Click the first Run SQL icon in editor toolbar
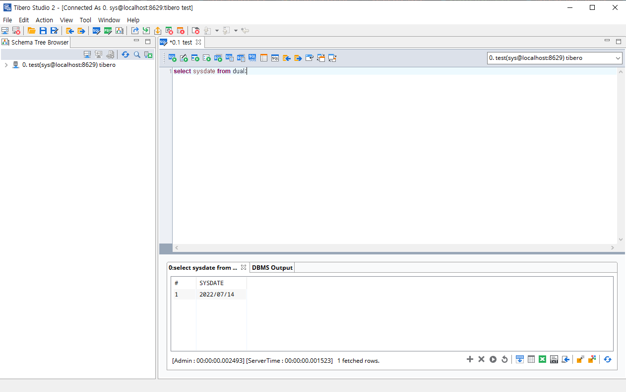This screenshot has height=392, width=626. click(172, 58)
